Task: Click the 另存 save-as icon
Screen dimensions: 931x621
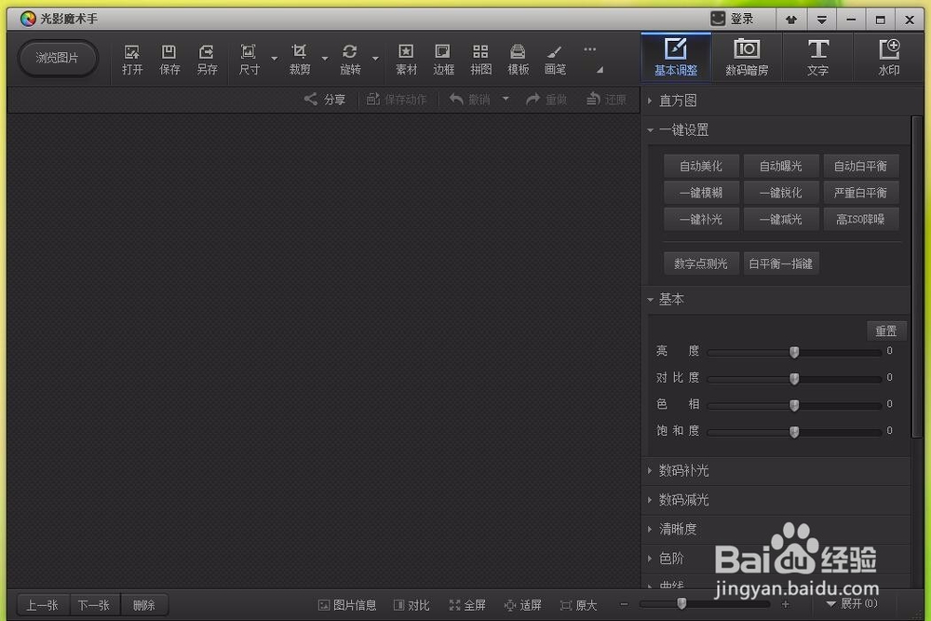Action: 207,60
